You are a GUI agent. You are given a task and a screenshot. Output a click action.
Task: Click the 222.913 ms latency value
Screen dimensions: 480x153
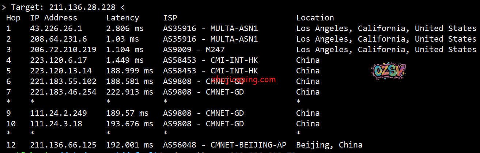129,92
